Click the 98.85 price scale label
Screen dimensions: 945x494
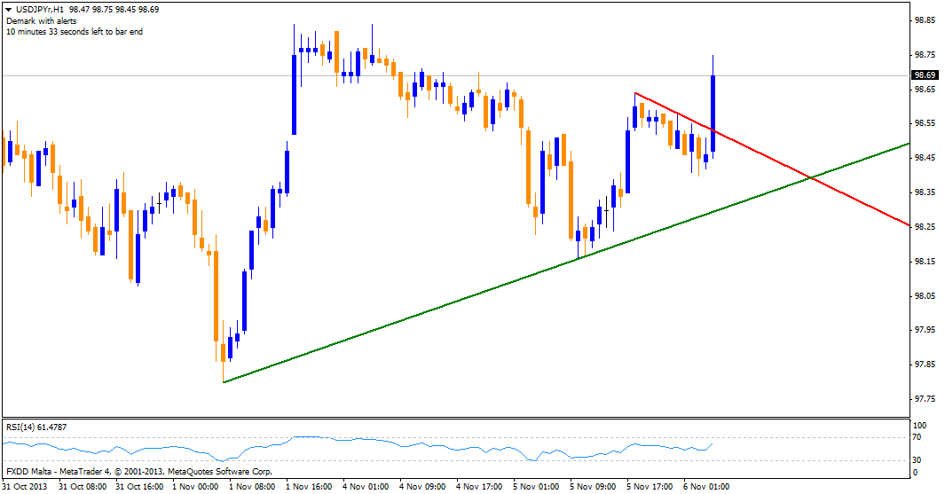tap(925, 20)
